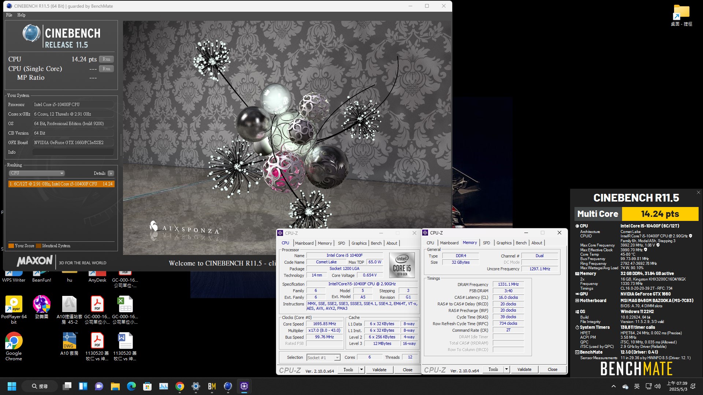The height and width of the screenshot is (395, 703).
Task: Click the BENCHMATE logo at panel bottom
Action: [636, 369]
